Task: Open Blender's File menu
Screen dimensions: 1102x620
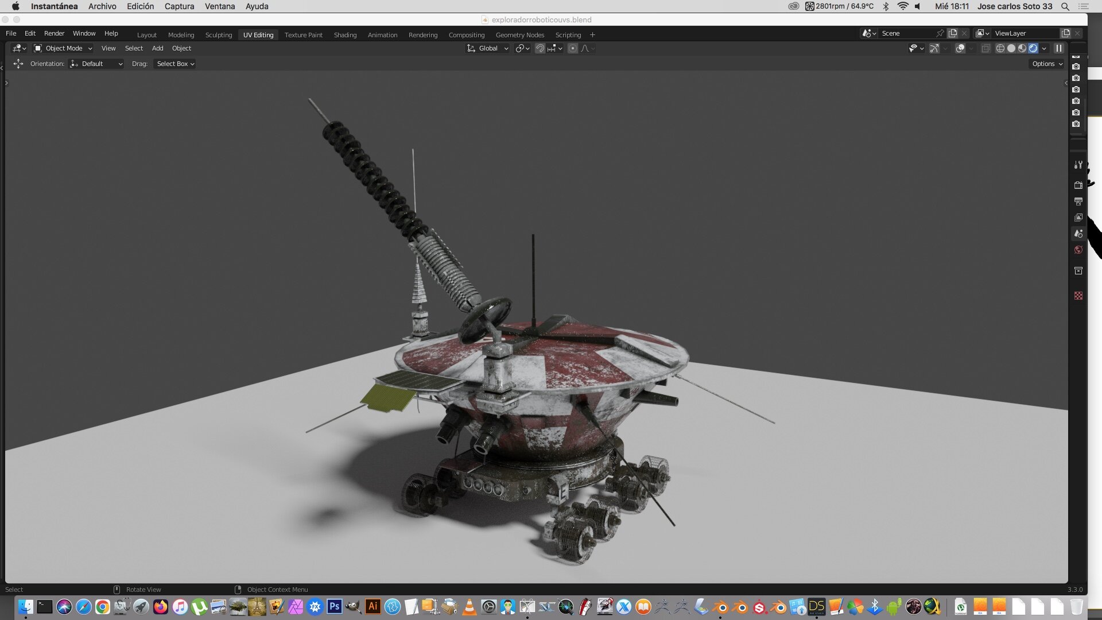Action: click(11, 33)
